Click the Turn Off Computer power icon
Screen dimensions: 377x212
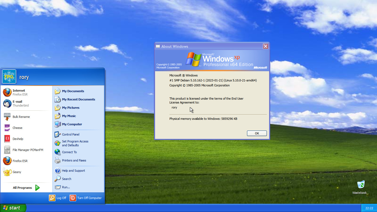(x=73, y=198)
